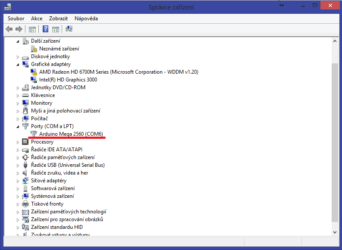Image resolution: width=342 pixels, height=250 pixels.
Task: Click the scrollbar up arrow
Action: click(335, 41)
